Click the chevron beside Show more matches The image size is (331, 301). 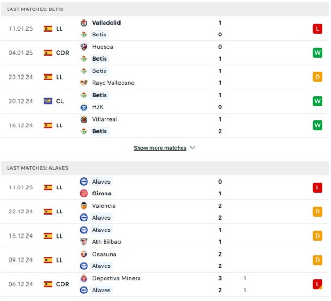(x=192, y=148)
